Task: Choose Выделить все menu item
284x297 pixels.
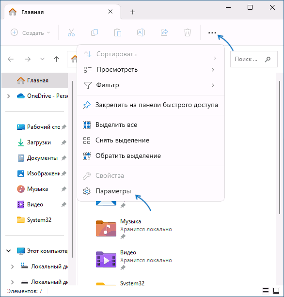Action: [151, 125]
